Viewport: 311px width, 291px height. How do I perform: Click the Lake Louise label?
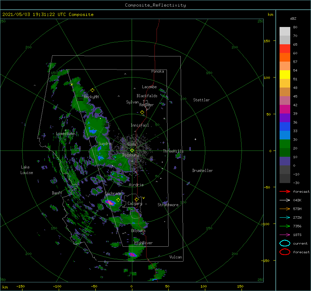[27, 170]
